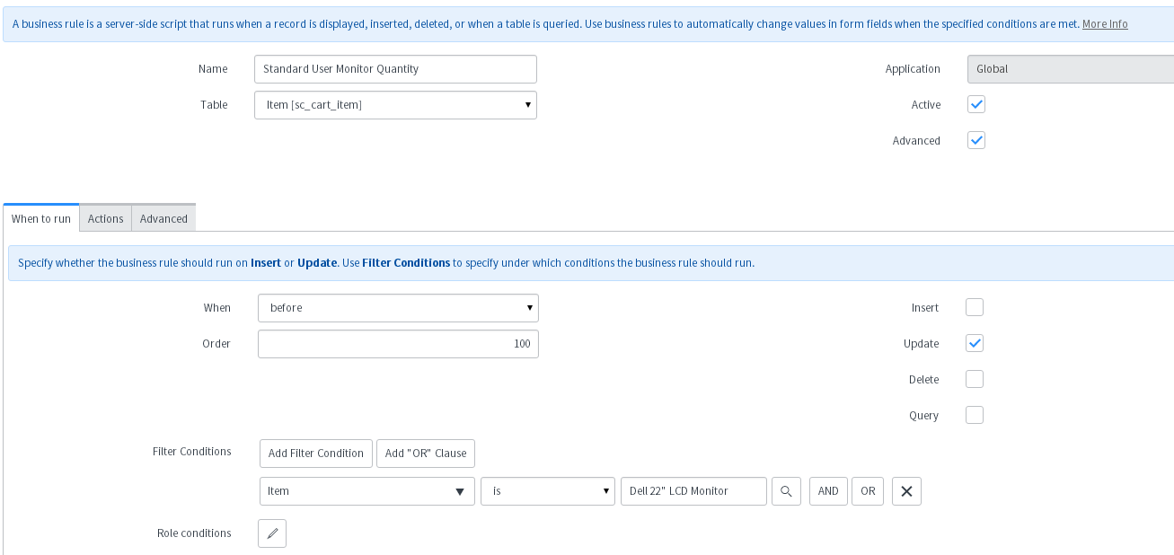Disable the Update checkbox
This screenshot has height=555, width=1174.
[x=975, y=343]
